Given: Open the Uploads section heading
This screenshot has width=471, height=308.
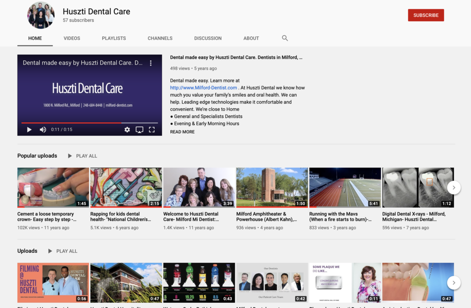Looking at the screenshot, I should tap(27, 251).
